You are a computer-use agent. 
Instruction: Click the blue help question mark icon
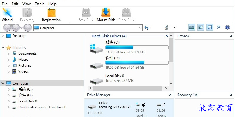click(227, 27)
